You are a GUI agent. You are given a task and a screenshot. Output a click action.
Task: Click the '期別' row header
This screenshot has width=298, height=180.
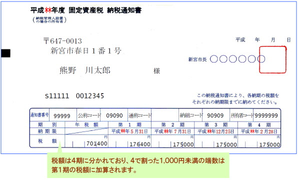click(x=47, y=124)
